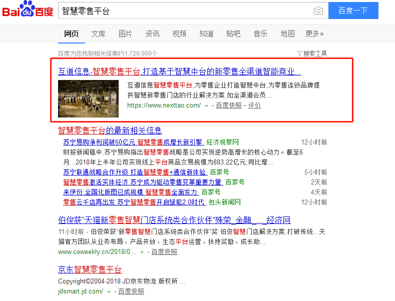The image size is (395, 301).
Task: Click the result count text 约1,720,000个
Action: [138, 53]
